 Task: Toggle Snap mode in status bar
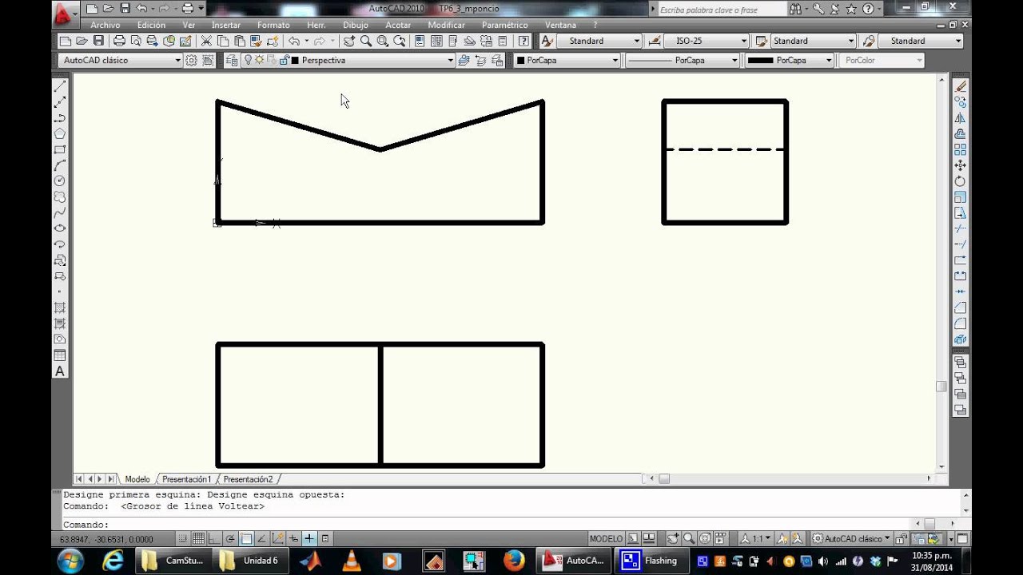(184, 539)
